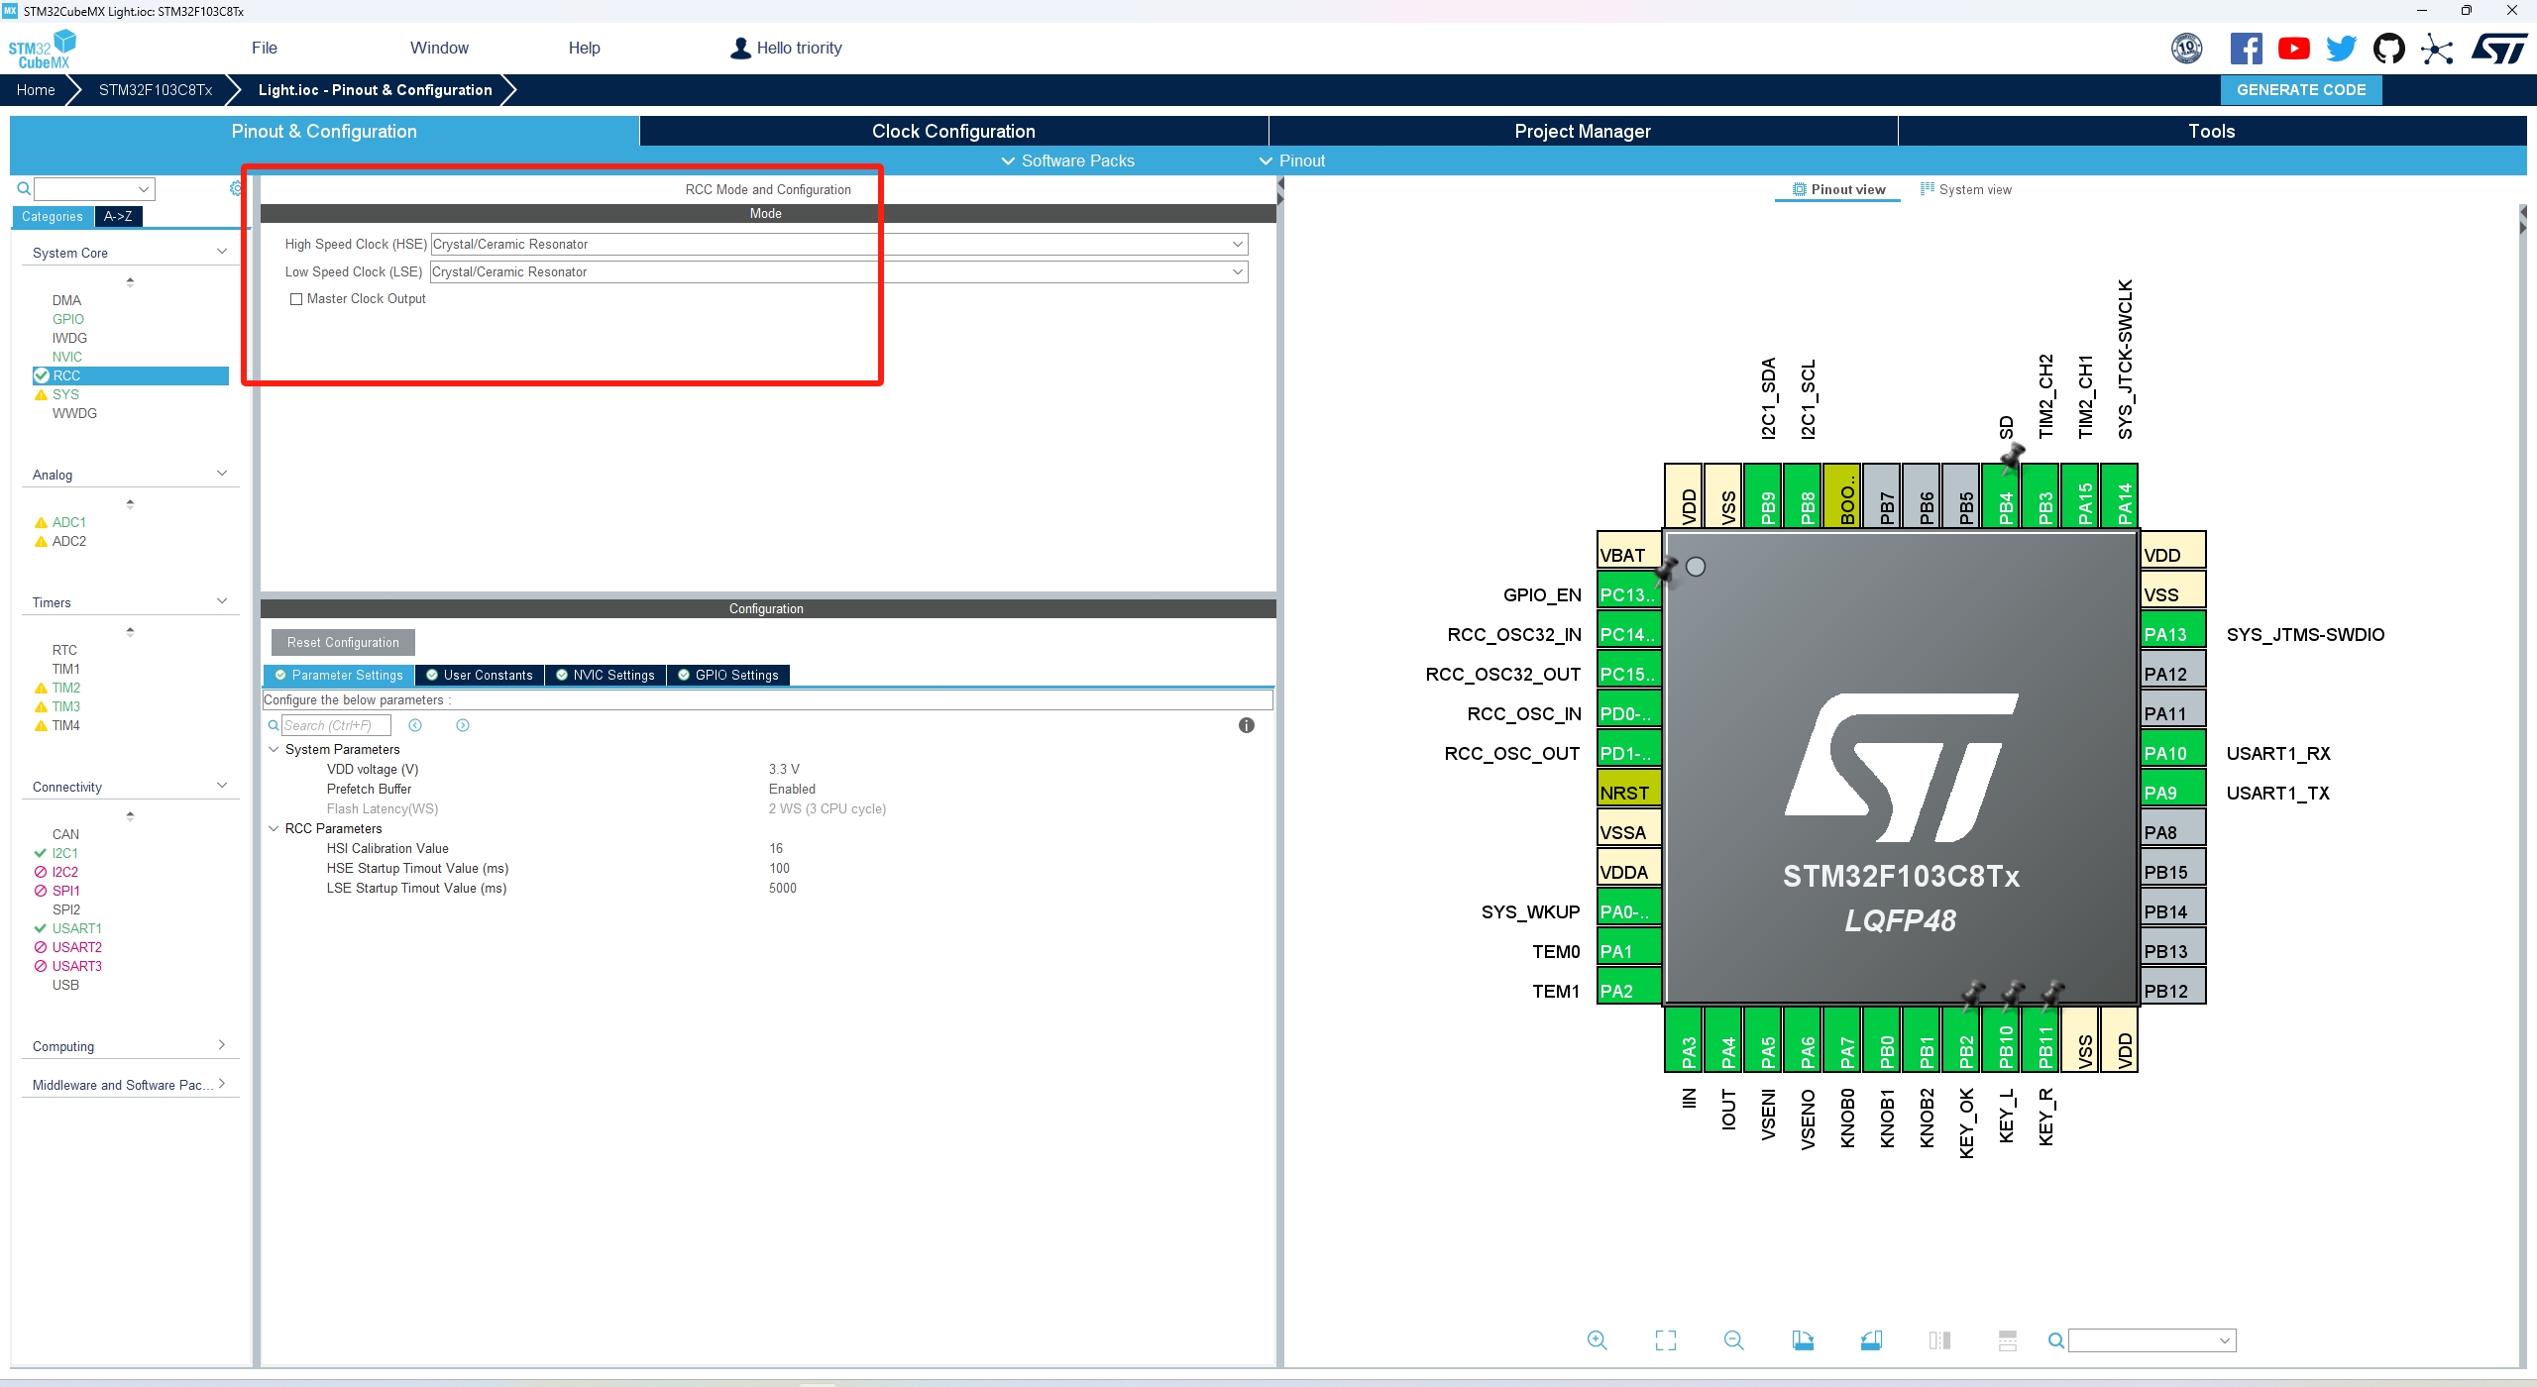Viewport: 2537px width, 1387px height.
Task: Expand Middleware and Software Packs category
Action: point(222,1084)
